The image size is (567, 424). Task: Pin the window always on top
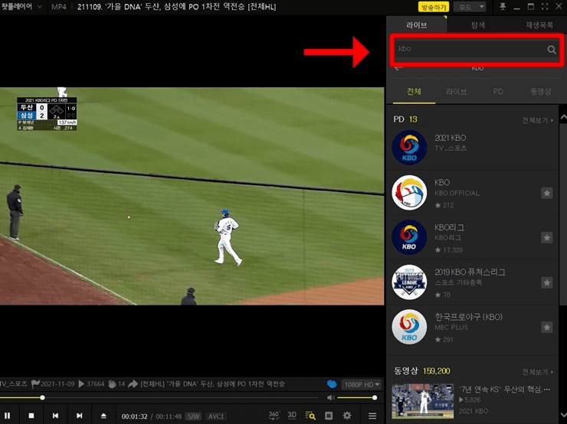pyautogui.click(x=503, y=6)
